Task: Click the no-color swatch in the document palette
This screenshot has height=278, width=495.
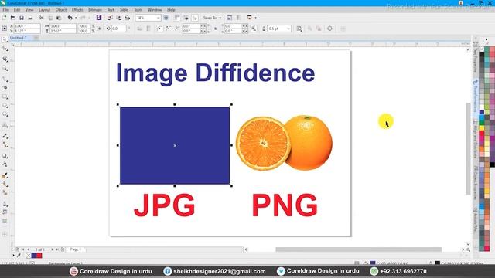Action: point(29,256)
